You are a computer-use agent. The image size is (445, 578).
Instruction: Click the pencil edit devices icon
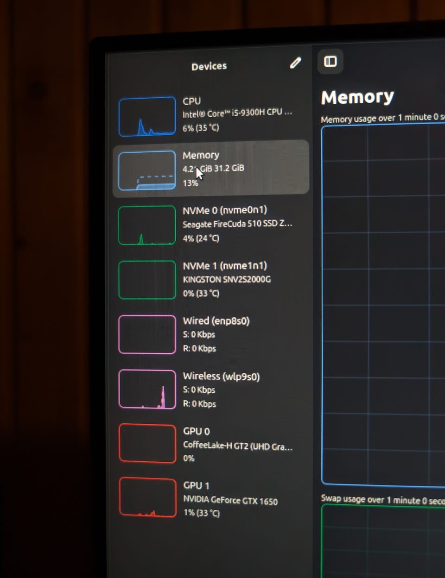coord(295,63)
